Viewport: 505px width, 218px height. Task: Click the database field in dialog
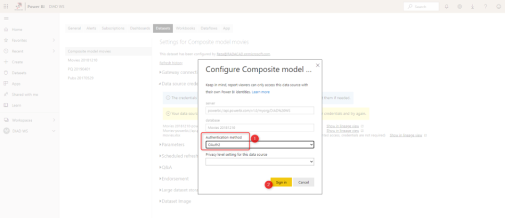coord(260,128)
